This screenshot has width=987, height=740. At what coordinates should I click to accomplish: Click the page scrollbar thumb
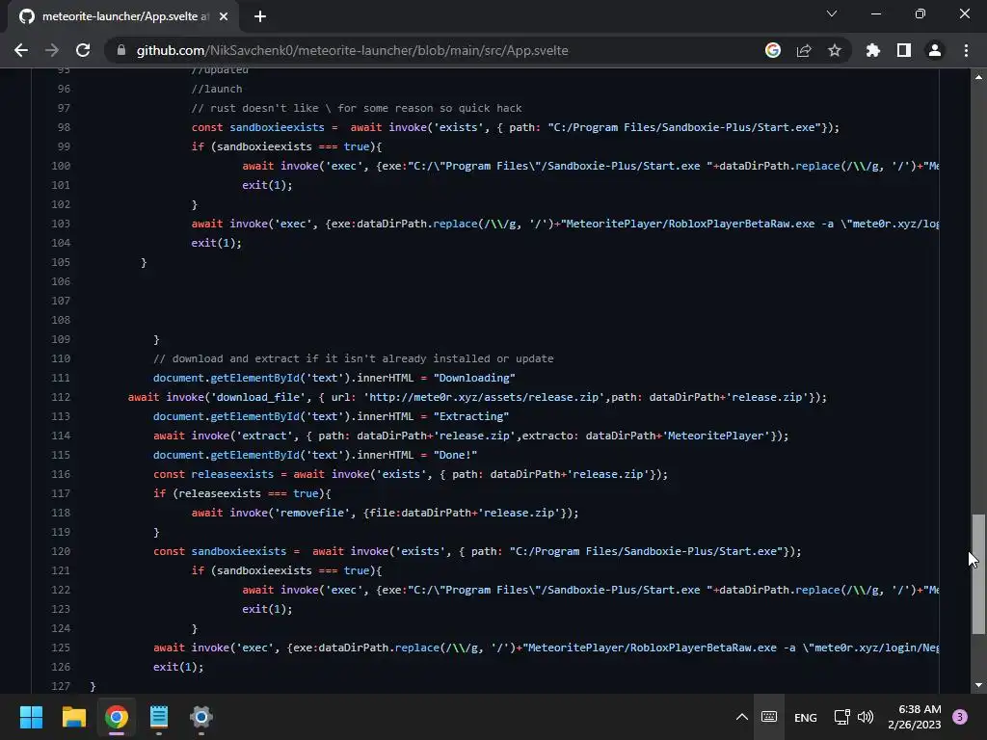(978, 574)
